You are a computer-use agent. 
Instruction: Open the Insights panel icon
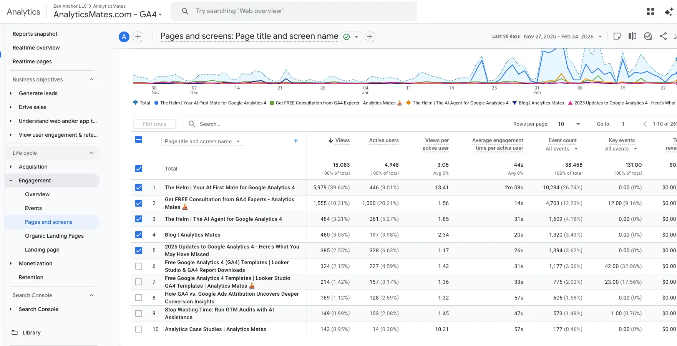pos(648,36)
